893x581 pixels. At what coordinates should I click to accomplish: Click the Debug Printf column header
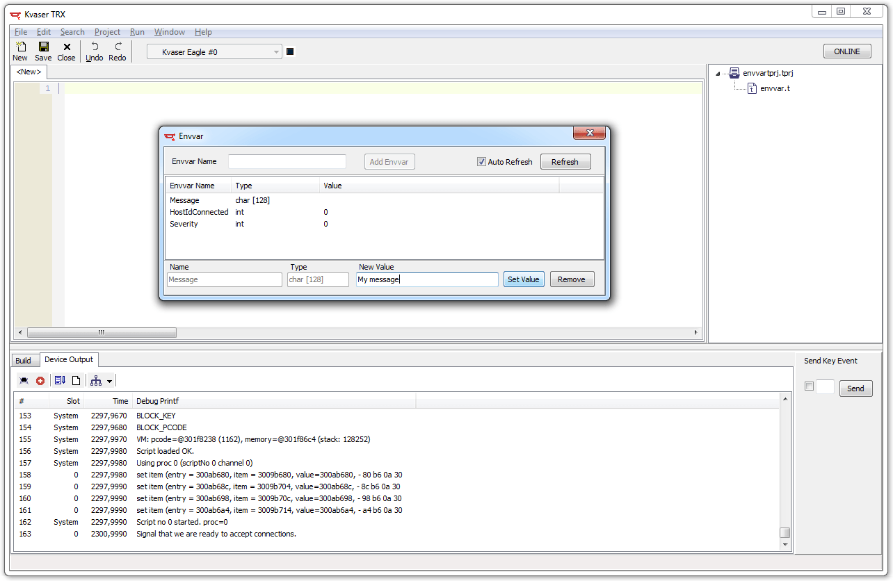[x=274, y=401]
